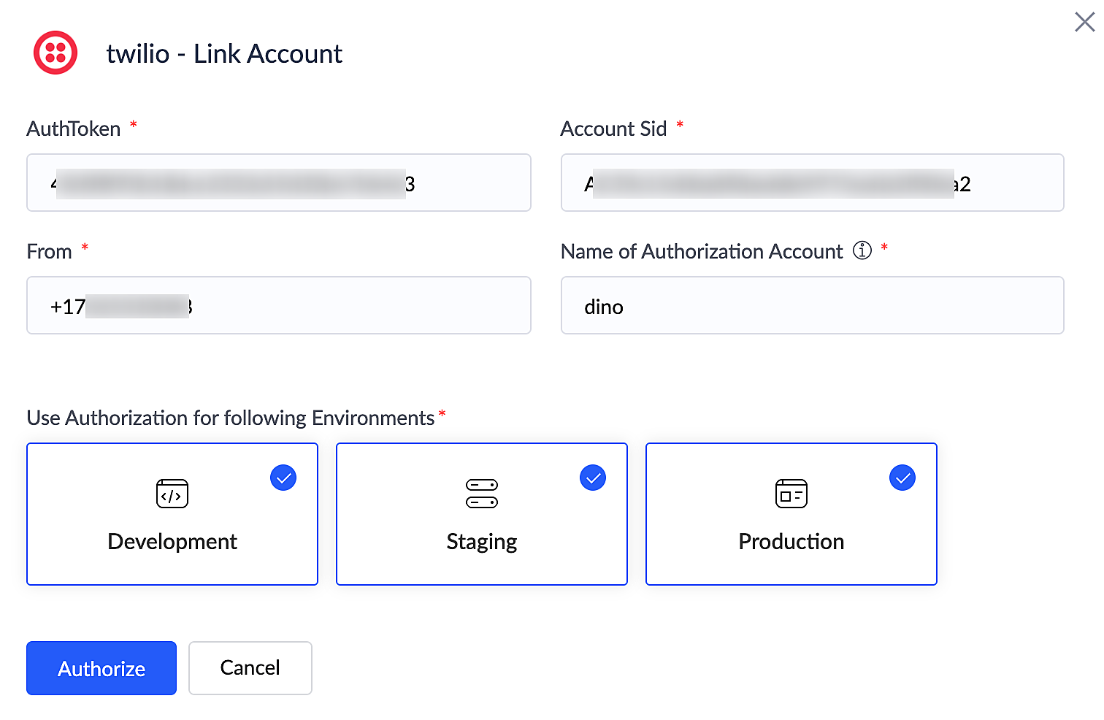Click the Authorize button
Image resolution: width=1104 pixels, height=720 pixels.
[x=101, y=668]
